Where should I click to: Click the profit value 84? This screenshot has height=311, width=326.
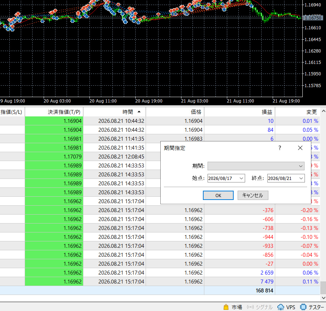coord(270,130)
